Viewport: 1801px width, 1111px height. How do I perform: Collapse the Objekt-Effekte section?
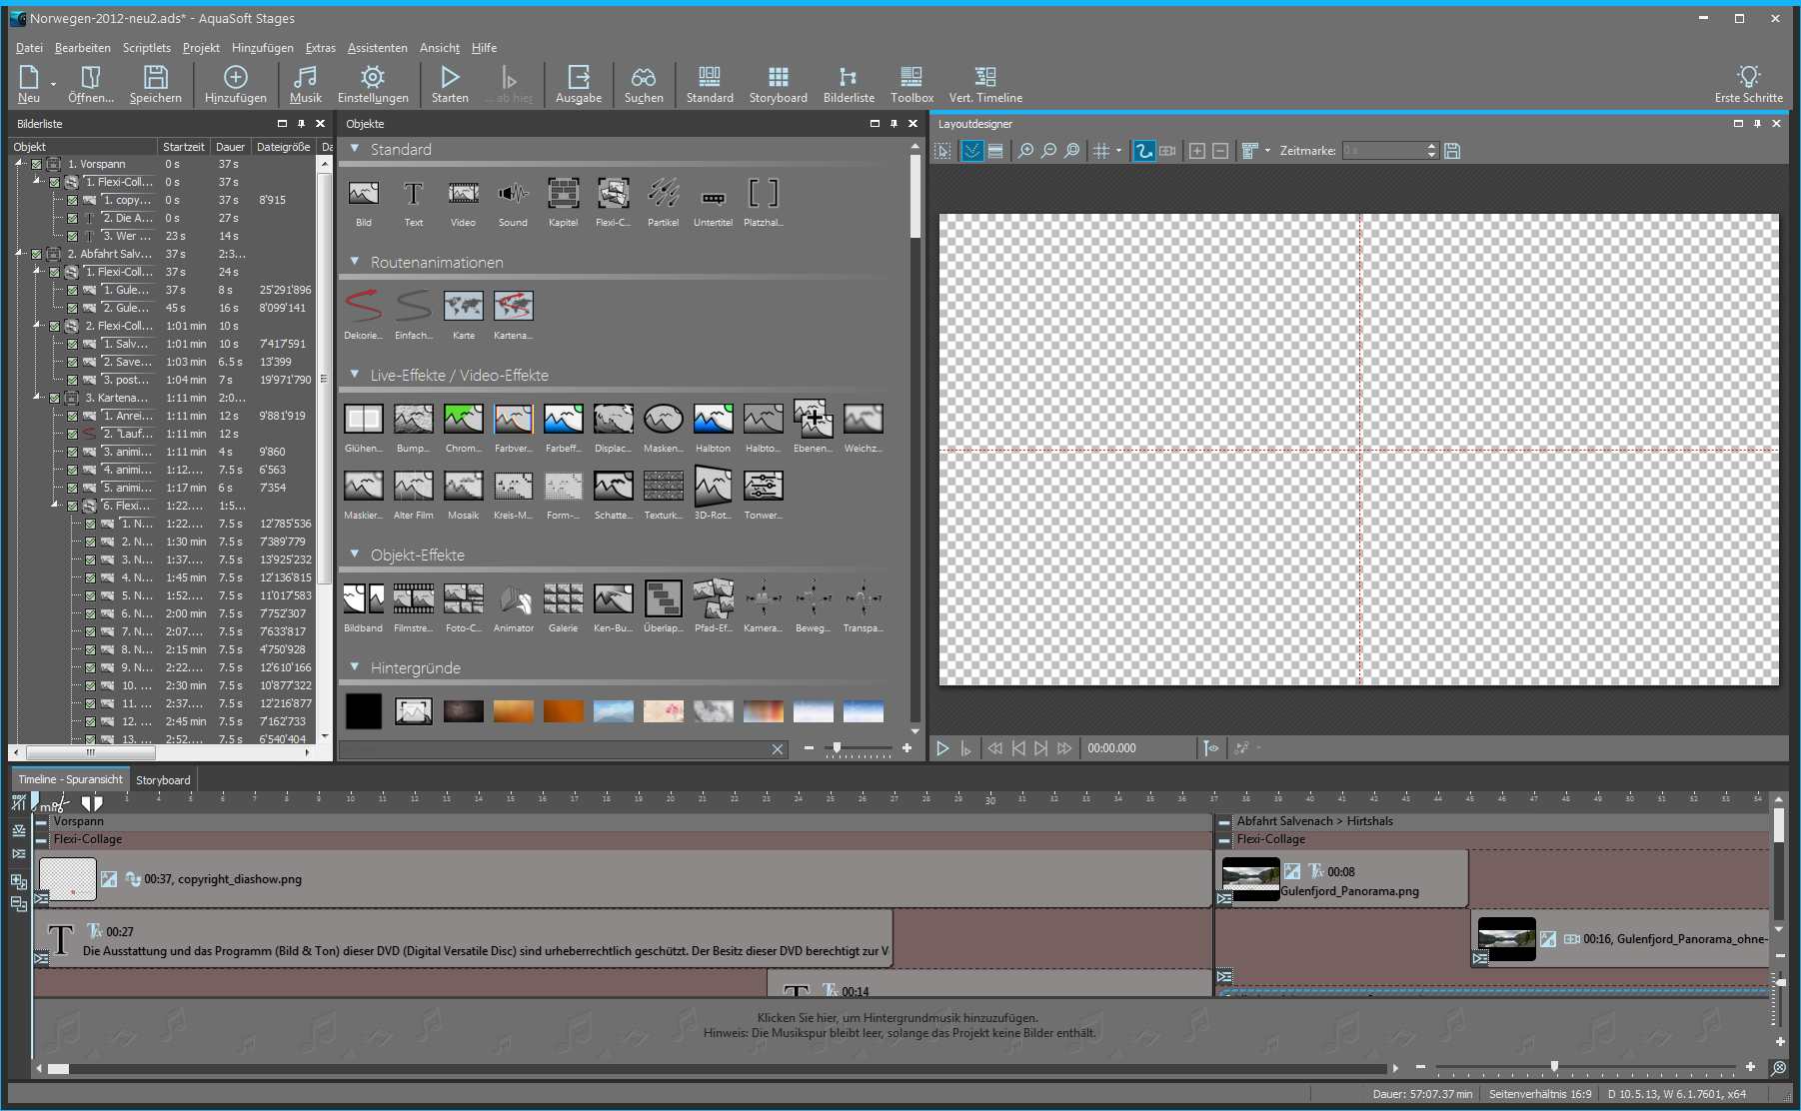click(355, 555)
